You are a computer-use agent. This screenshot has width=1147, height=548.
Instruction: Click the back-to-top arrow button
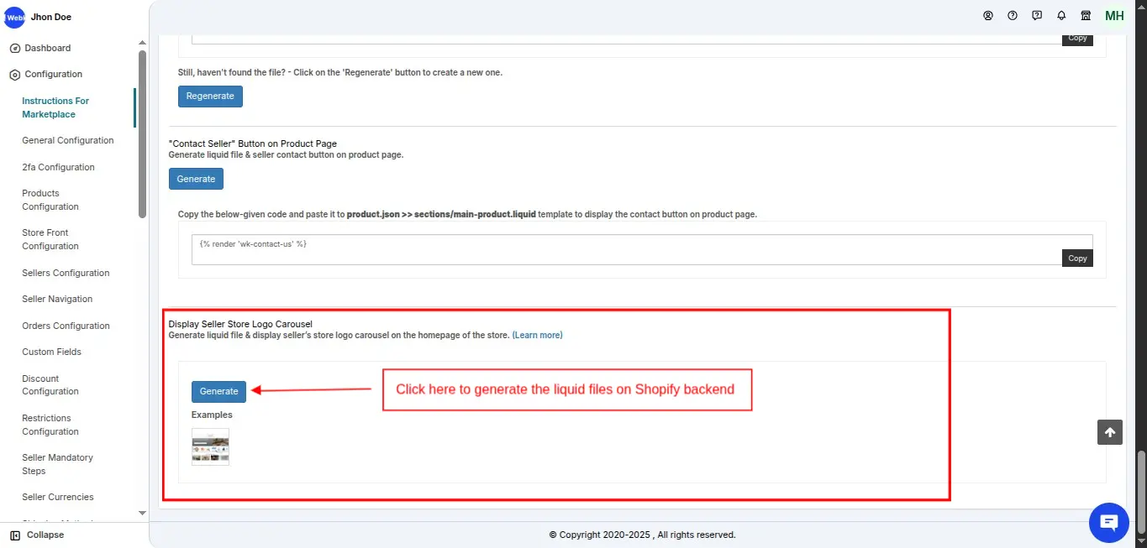pyautogui.click(x=1109, y=431)
